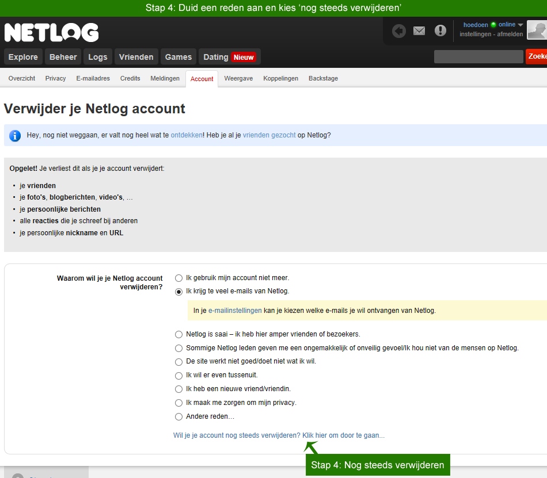Switch to the E-mailadres tab
This screenshot has width=547, height=478.
93,78
